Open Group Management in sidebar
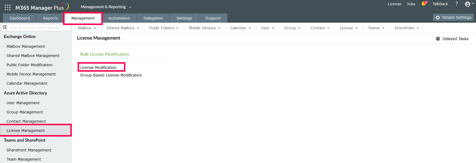The height and width of the screenshot is (163, 476). (x=25, y=112)
